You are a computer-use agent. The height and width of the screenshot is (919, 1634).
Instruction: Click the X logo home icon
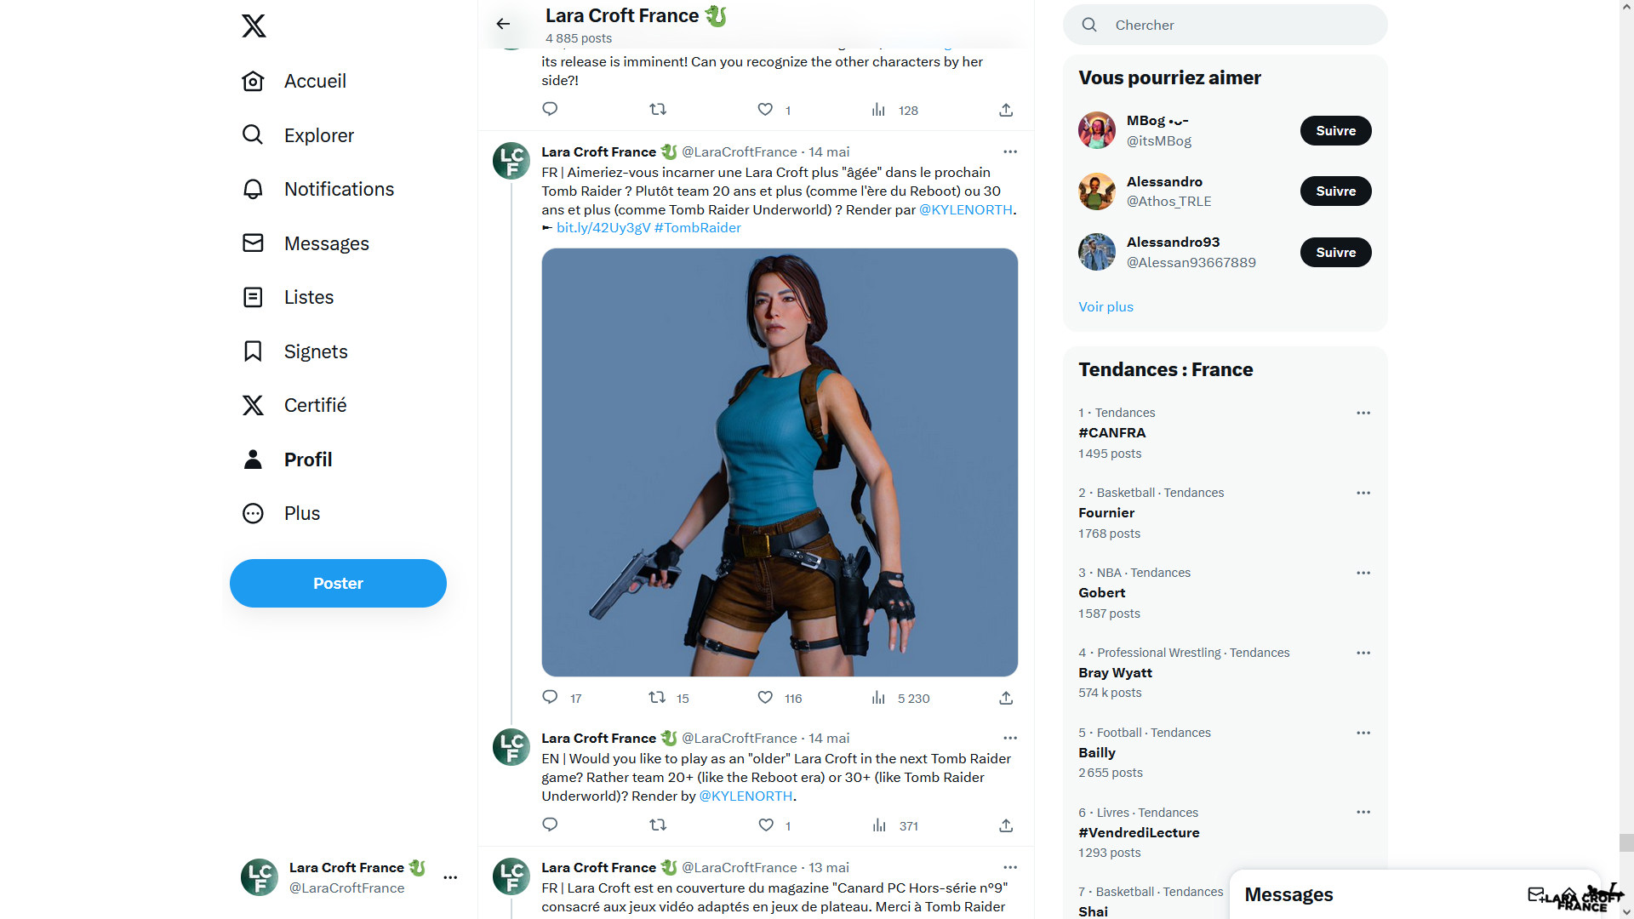(254, 26)
